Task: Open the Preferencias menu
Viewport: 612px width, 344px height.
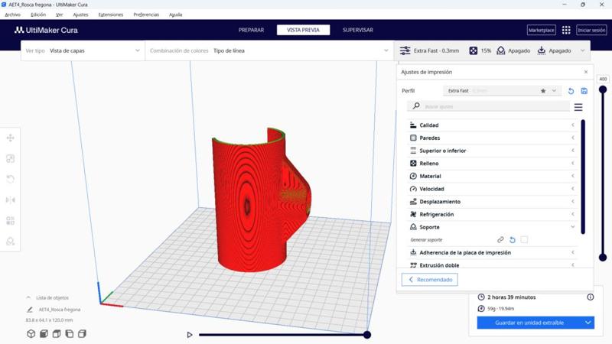Action: click(146, 15)
